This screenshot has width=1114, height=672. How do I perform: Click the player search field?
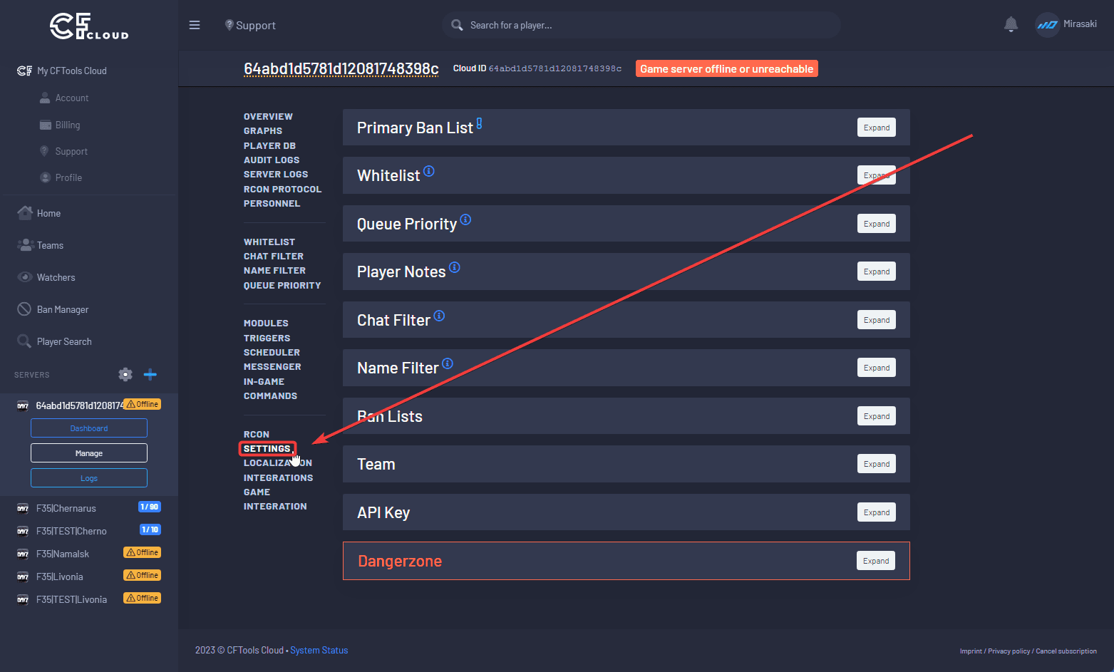click(641, 25)
